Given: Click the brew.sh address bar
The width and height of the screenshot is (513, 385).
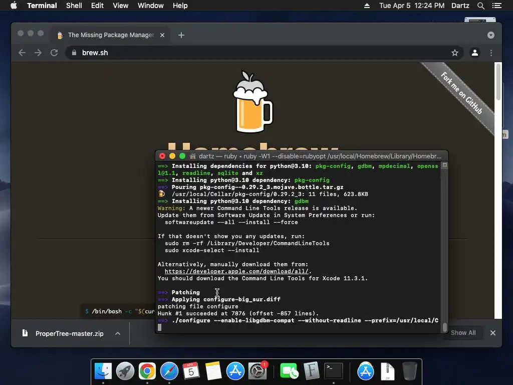Looking at the screenshot, I should coord(265,53).
